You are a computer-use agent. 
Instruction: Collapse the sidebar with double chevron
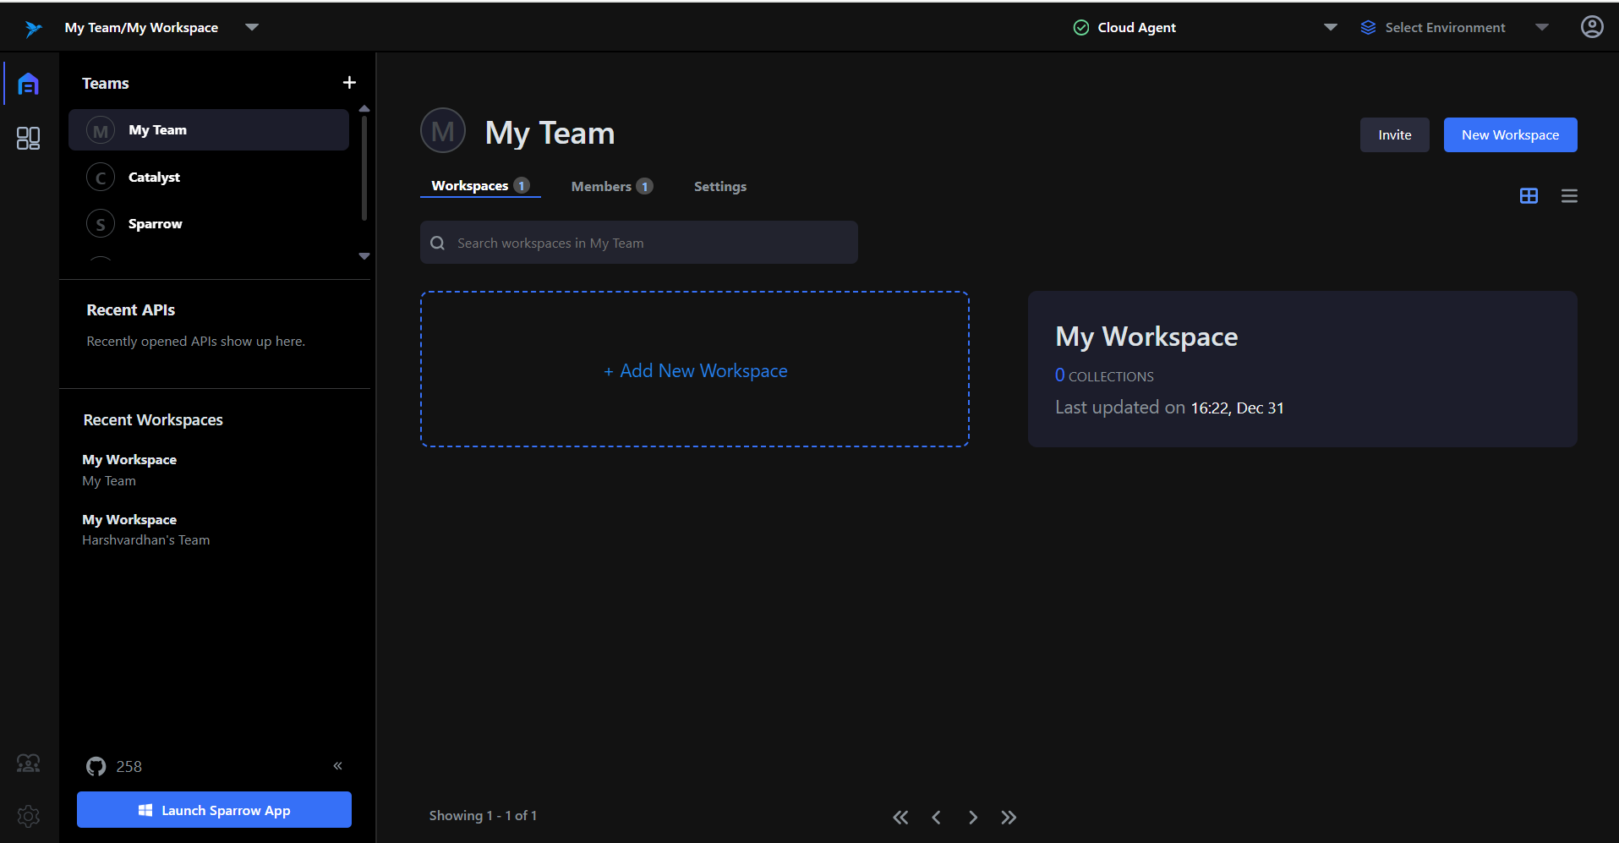coord(337,766)
